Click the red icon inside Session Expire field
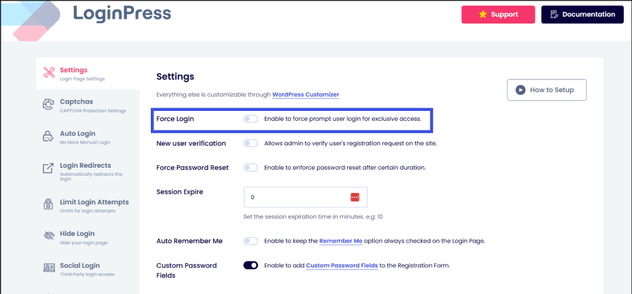This screenshot has width=632, height=294. [x=355, y=197]
